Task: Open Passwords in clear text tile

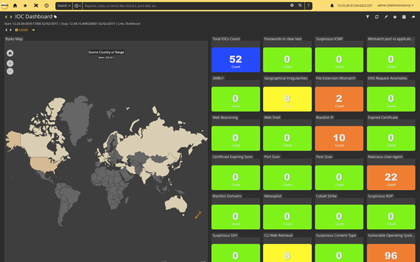Action: (x=287, y=60)
